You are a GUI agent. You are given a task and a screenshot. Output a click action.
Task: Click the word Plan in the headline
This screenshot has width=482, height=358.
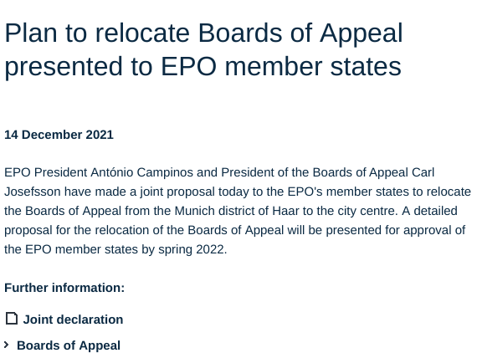[x=31, y=33]
